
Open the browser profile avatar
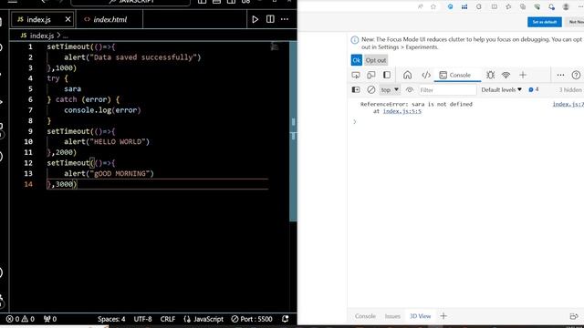566,6
